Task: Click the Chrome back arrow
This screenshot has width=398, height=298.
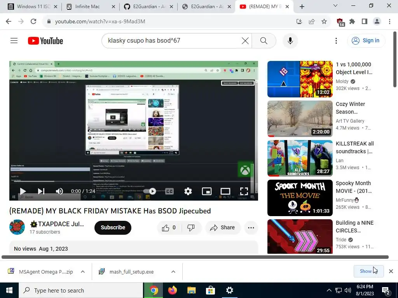Action: point(9,21)
